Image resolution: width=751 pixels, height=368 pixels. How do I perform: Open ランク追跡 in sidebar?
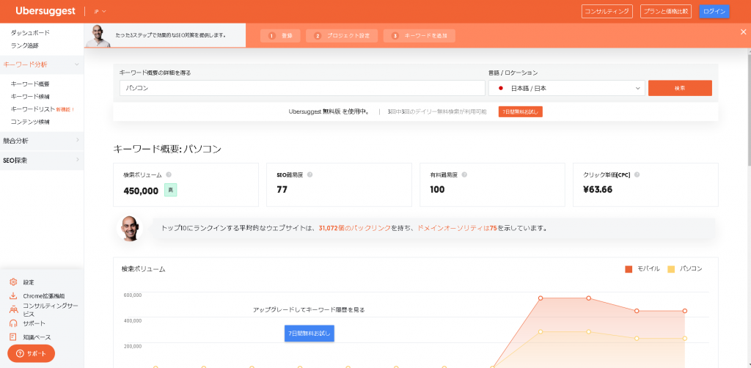pos(24,46)
